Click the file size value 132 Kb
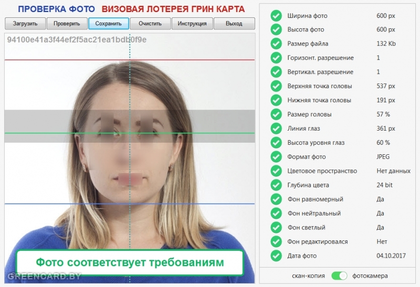This screenshot has width=420, height=287. coord(386,44)
